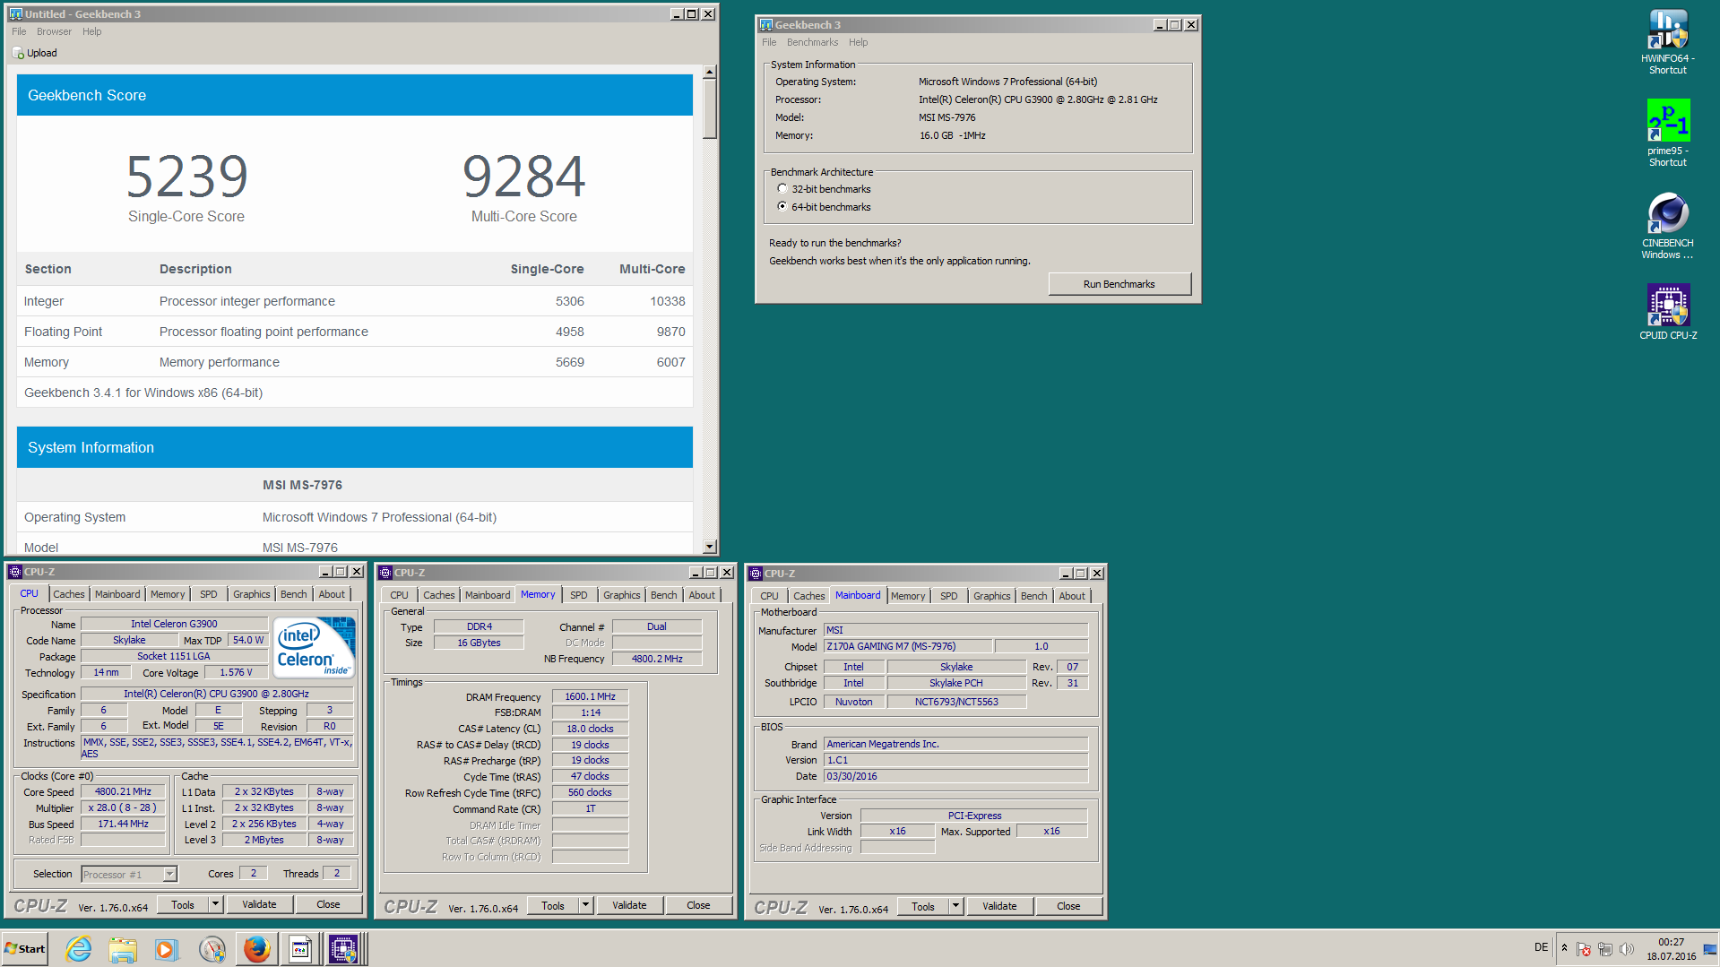Click Validate in left CPU-Z window
Screen dimensions: 1720x967
click(259, 904)
